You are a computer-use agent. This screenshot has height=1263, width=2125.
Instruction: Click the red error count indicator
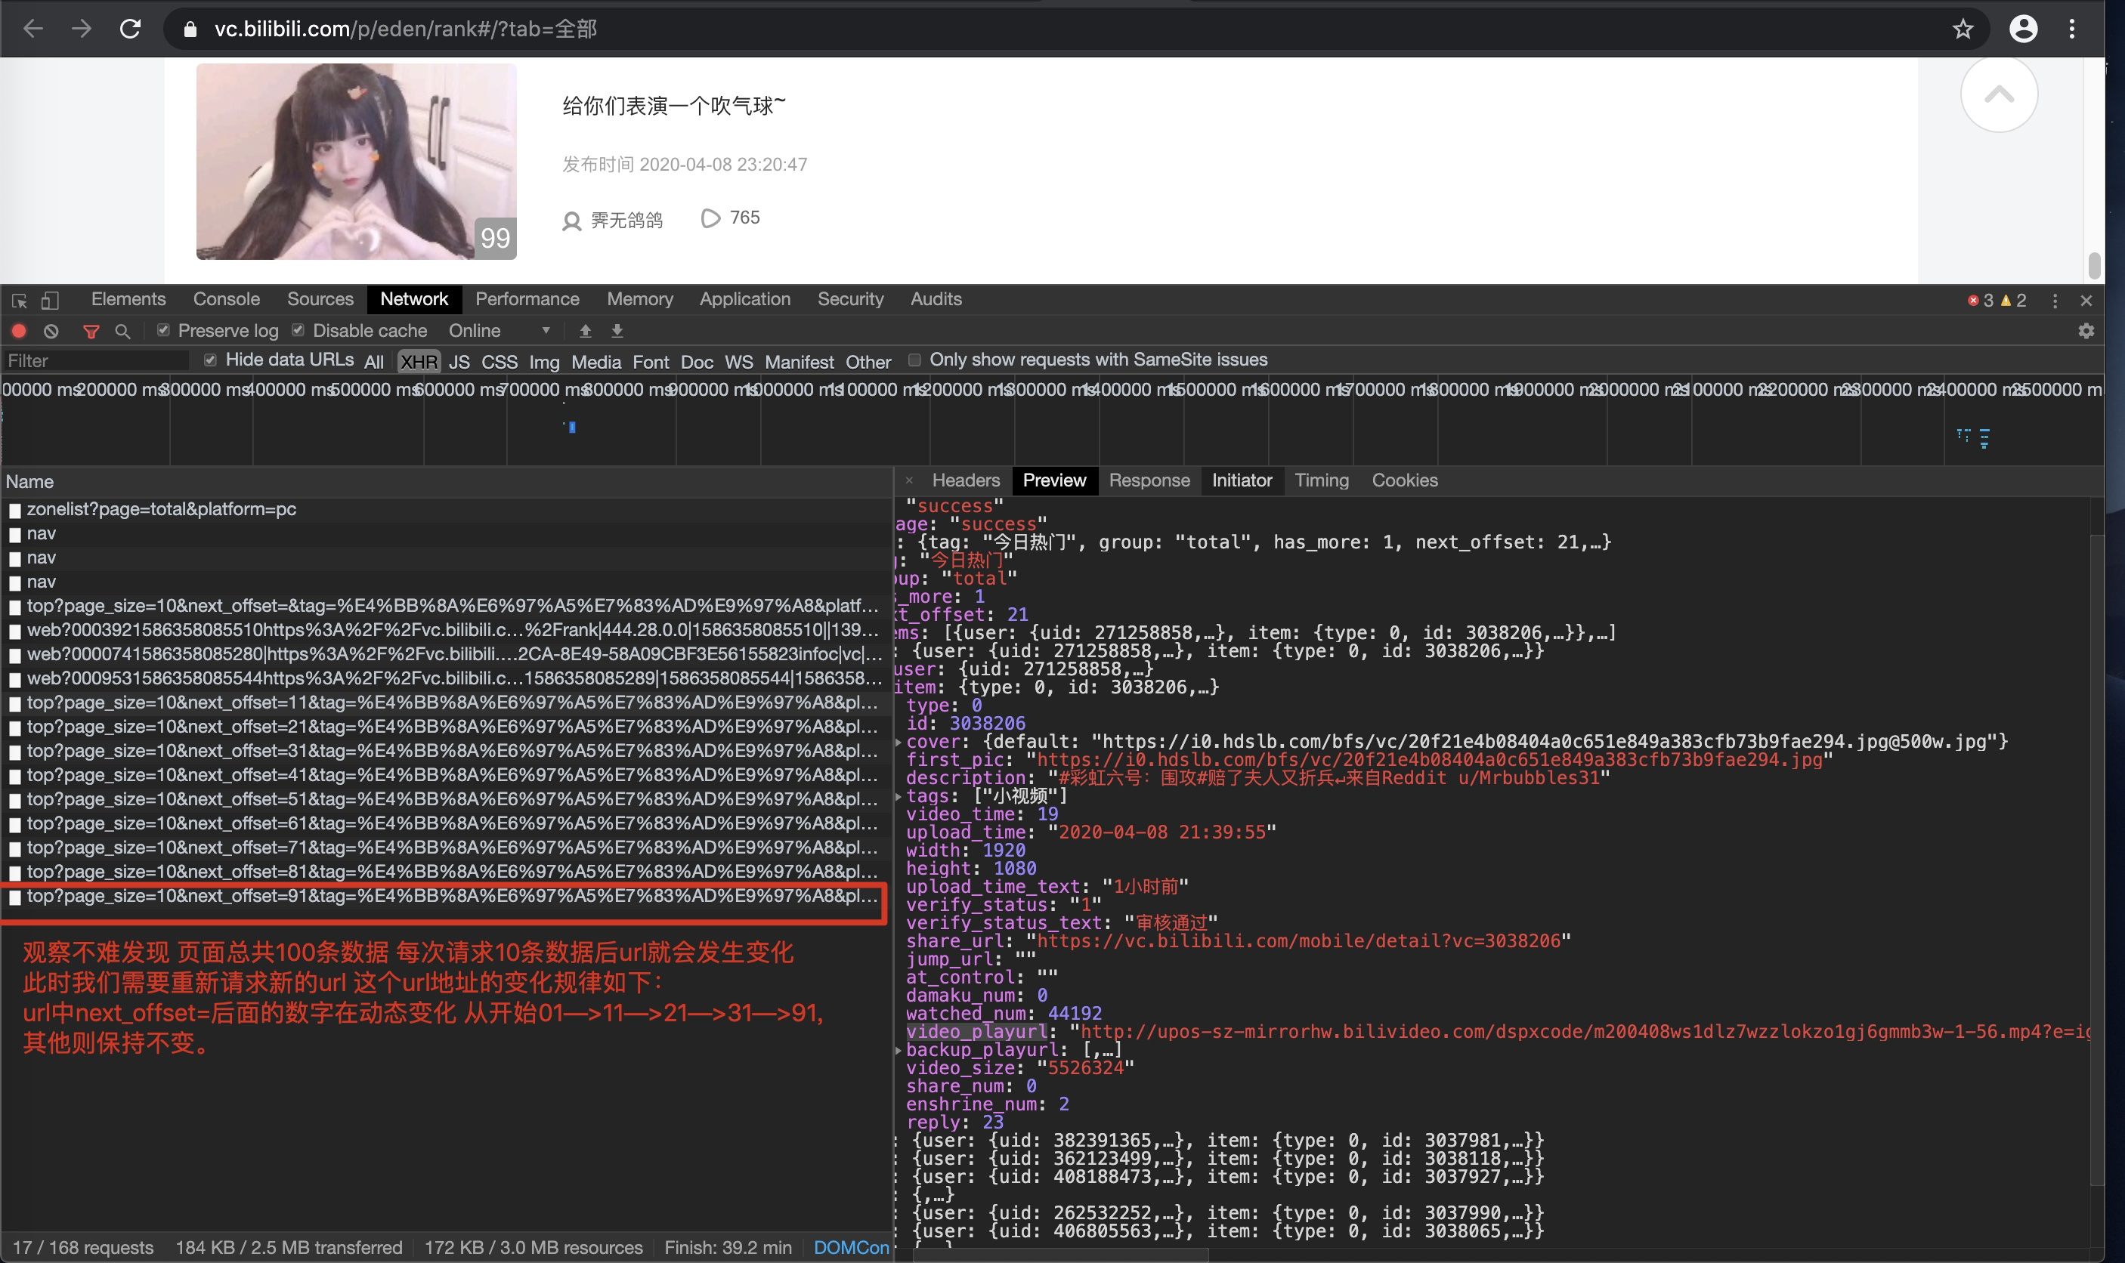pos(1980,301)
